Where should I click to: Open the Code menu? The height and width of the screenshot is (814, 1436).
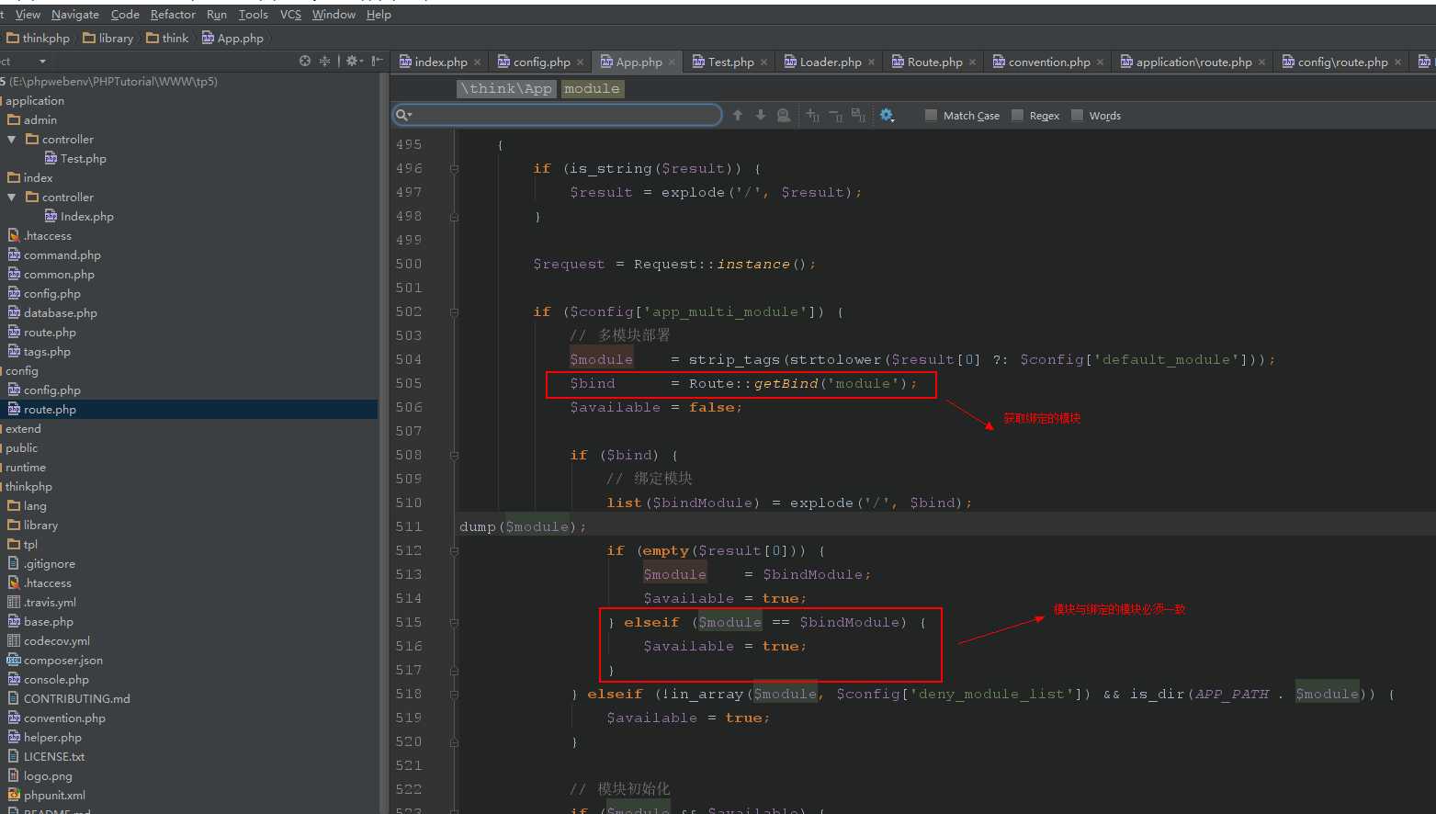pos(125,15)
